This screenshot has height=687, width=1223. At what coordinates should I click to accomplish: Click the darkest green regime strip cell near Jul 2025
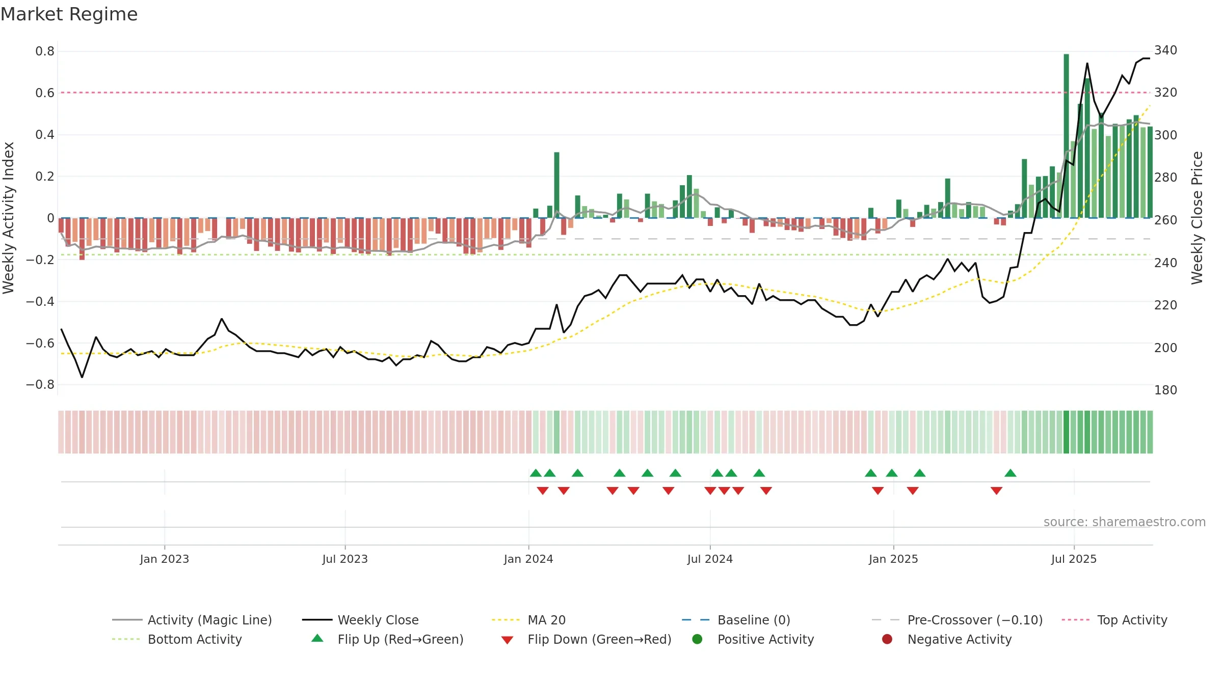(1066, 432)
